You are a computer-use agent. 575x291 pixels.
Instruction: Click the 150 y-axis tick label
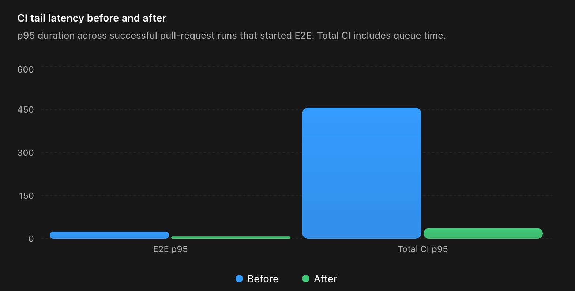pos(26,196)
